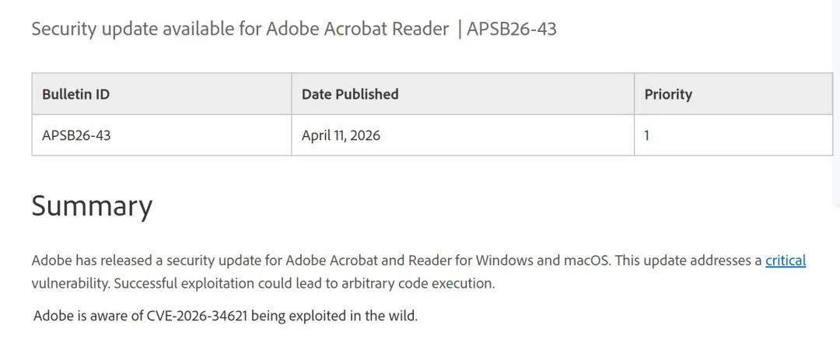The width and height of the screenshot is (840, 357).
Task: Click the page title about Adobe Acrobat Reader
Action: click(x=293, y=29)
